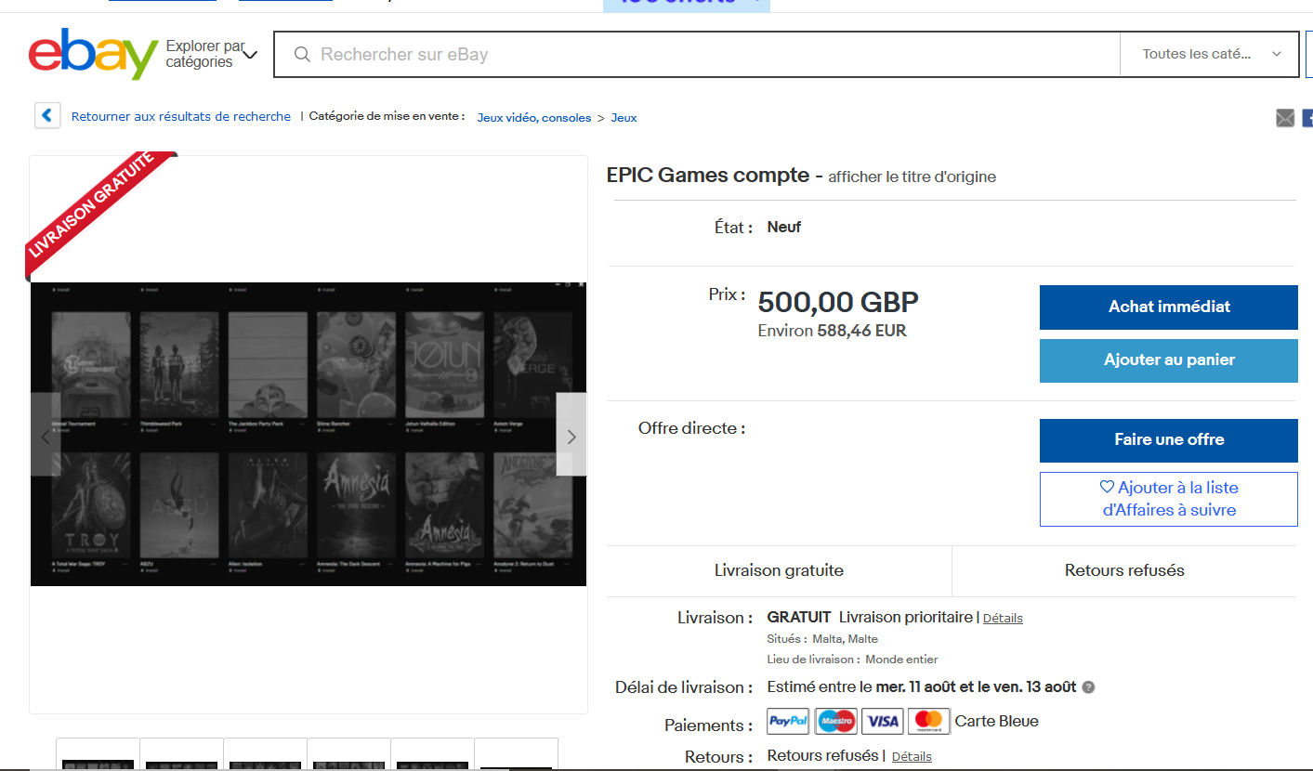Click the Mastercard payment icon
The height and width of the screenshot is (771, 1313).
coord(928,721)
